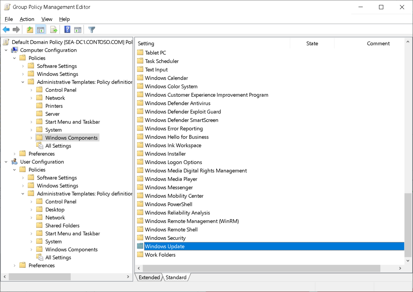Toggle the Show/Hide Action Pane icon
Screen dimensions: 413x292
[78, 29]
